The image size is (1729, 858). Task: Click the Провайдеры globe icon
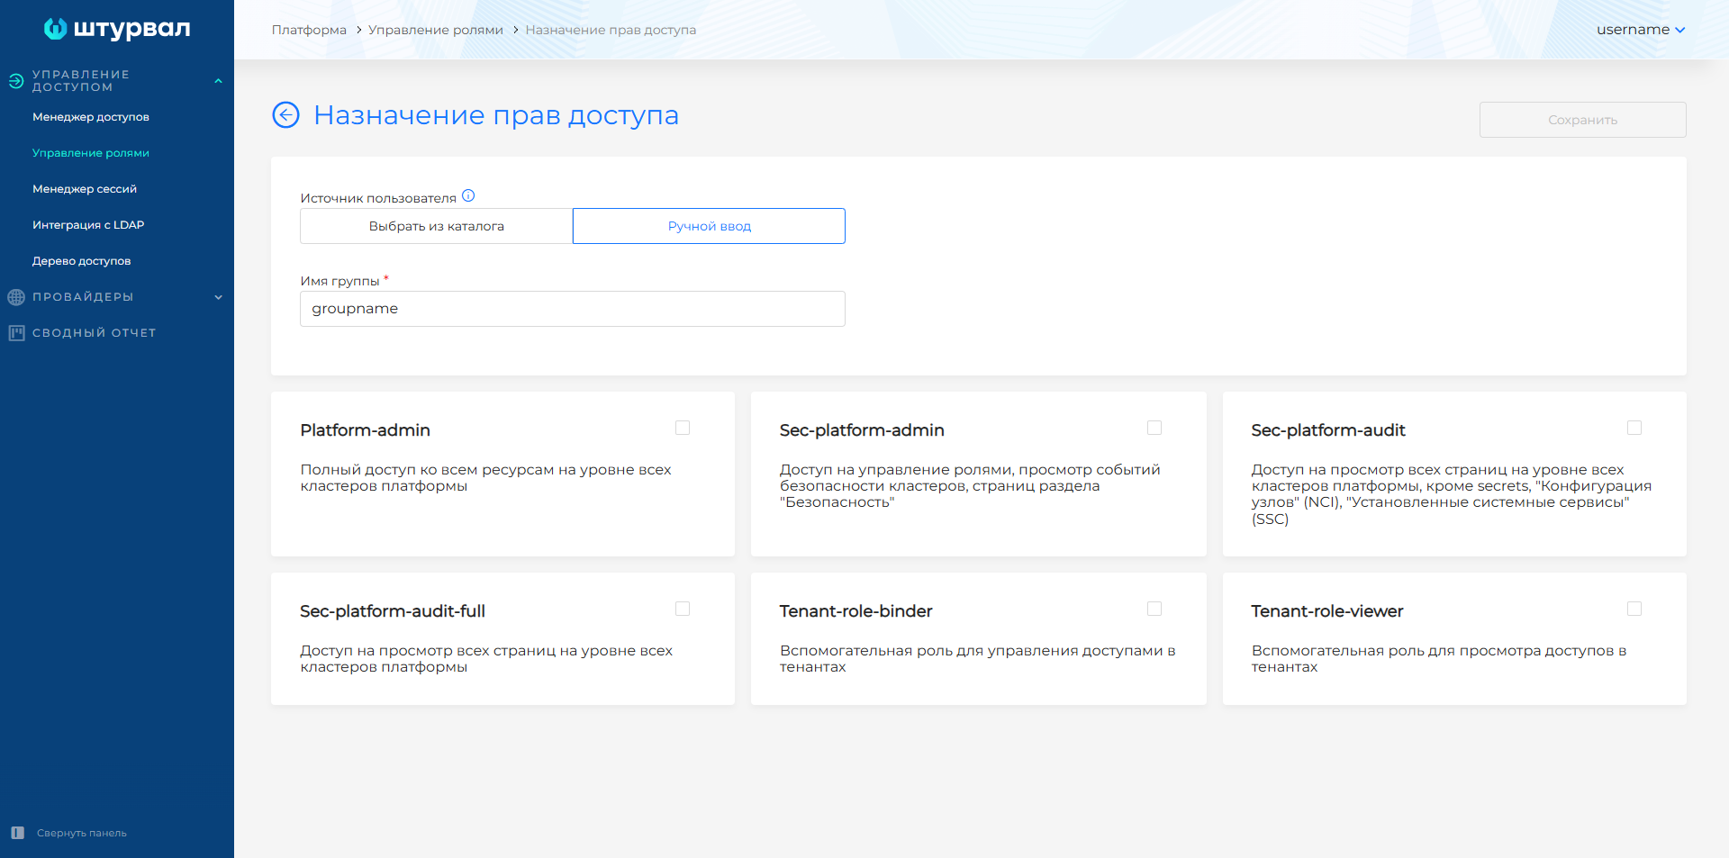click(x=15, y=297)
